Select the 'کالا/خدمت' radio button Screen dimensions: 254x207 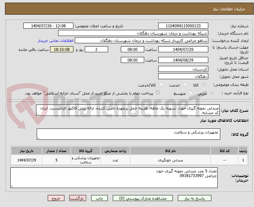click(x=161, y=85)
